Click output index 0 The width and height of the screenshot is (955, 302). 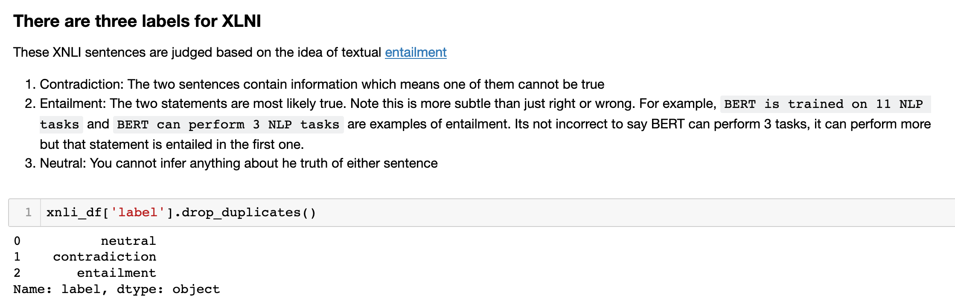coord(17,241)
